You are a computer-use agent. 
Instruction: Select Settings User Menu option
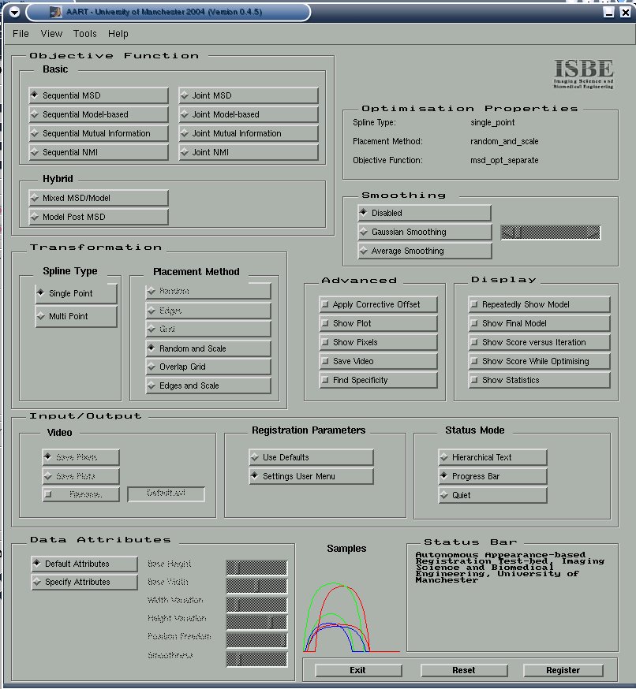[x=312, y=476]
